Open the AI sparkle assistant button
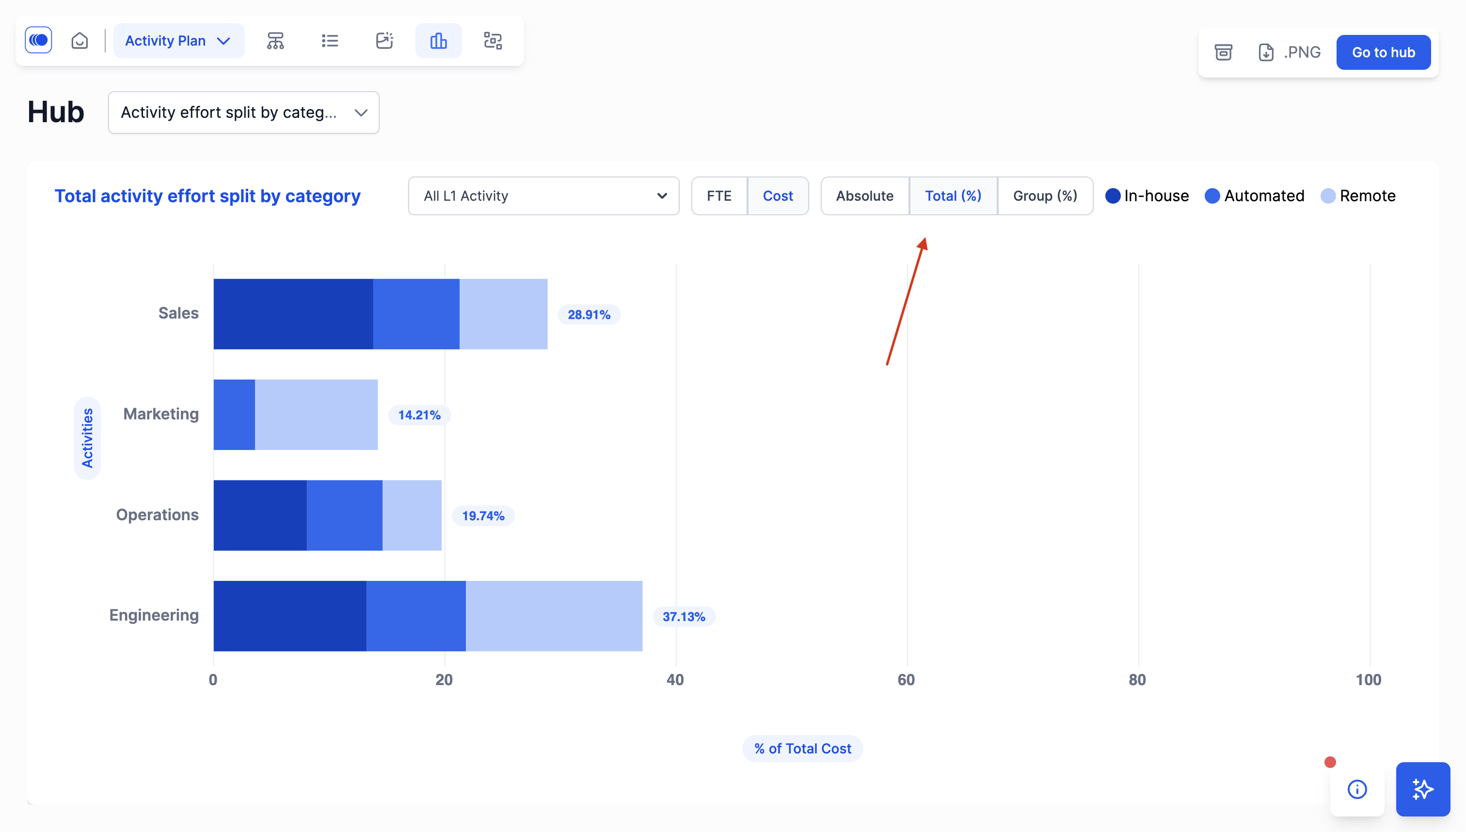Image resolution: width=1466 pixels, height=832 pixels. click(1422, 788)
